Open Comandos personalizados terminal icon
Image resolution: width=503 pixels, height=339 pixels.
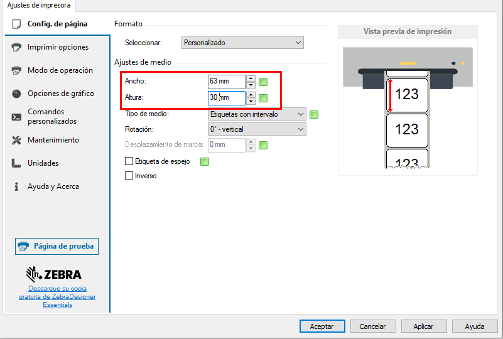16,117
